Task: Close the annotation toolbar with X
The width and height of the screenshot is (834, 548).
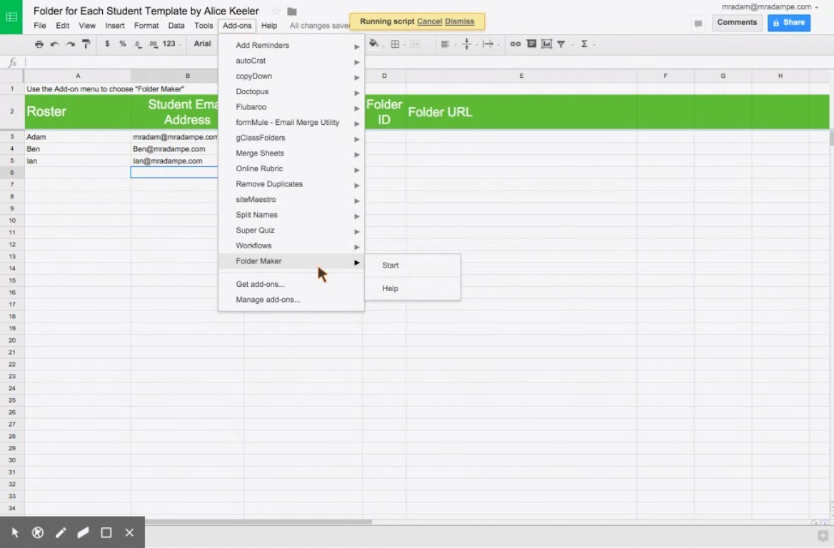Action: coord(129,532)
